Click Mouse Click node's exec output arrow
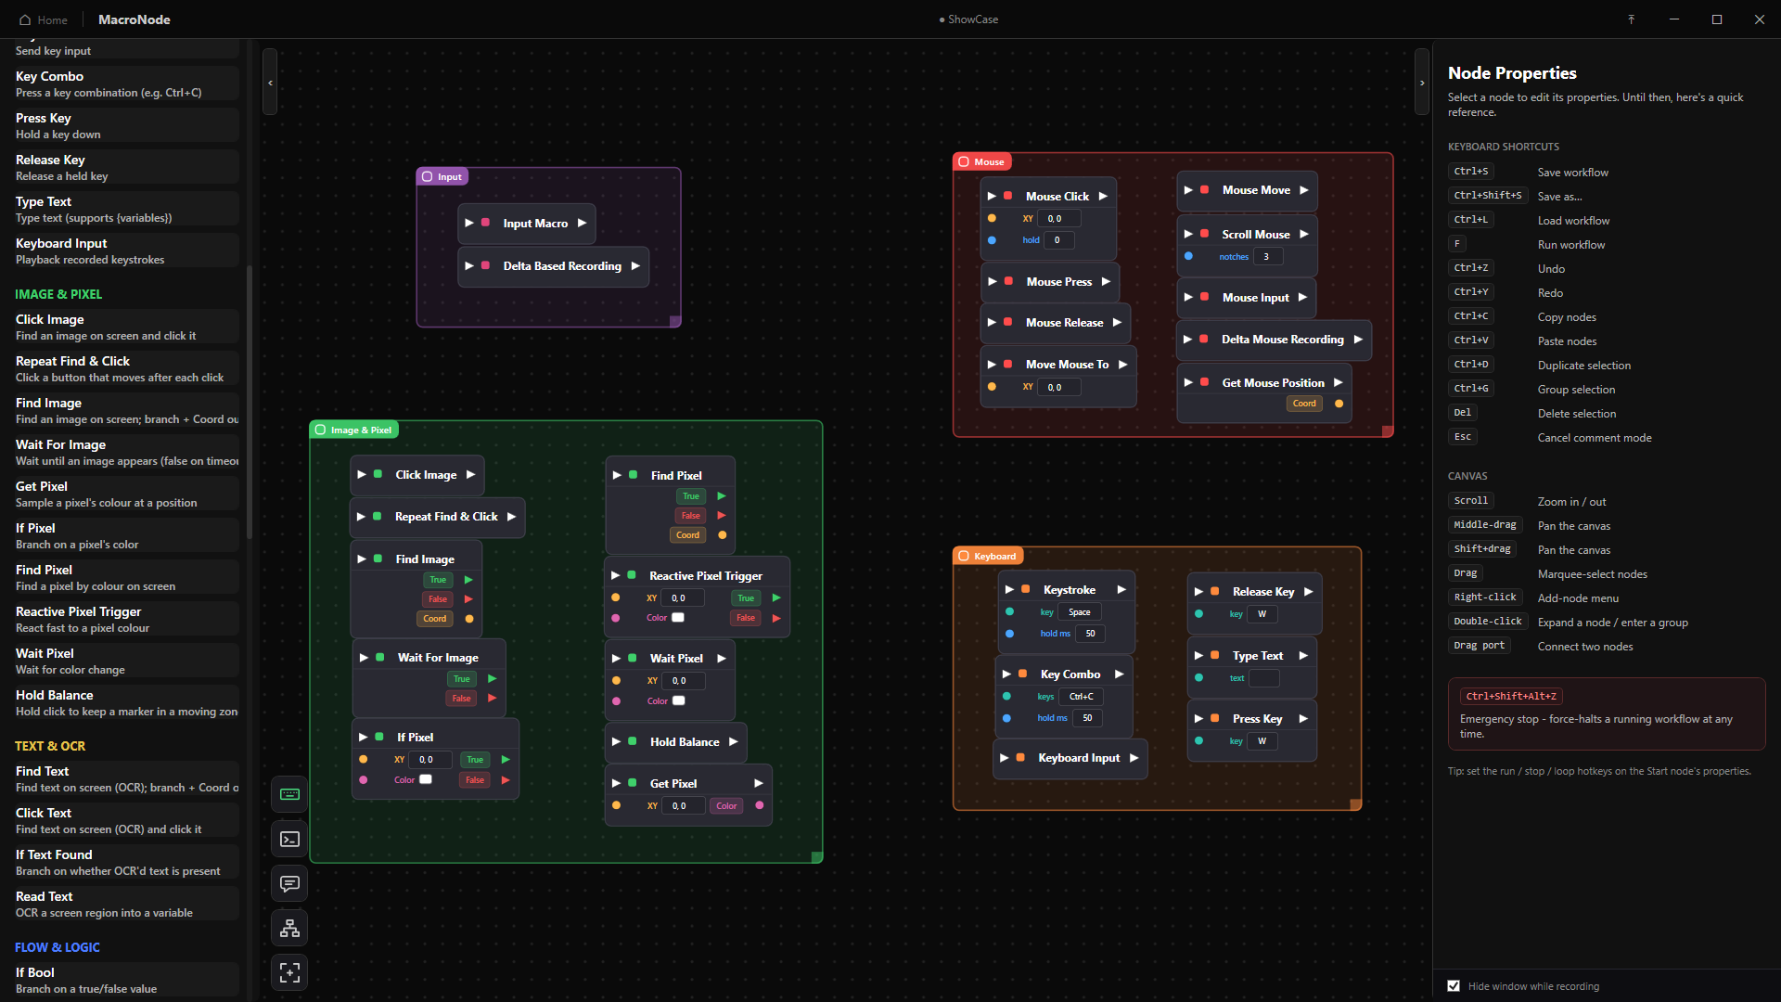The image size is (1781, 1002). point(1103,196)
